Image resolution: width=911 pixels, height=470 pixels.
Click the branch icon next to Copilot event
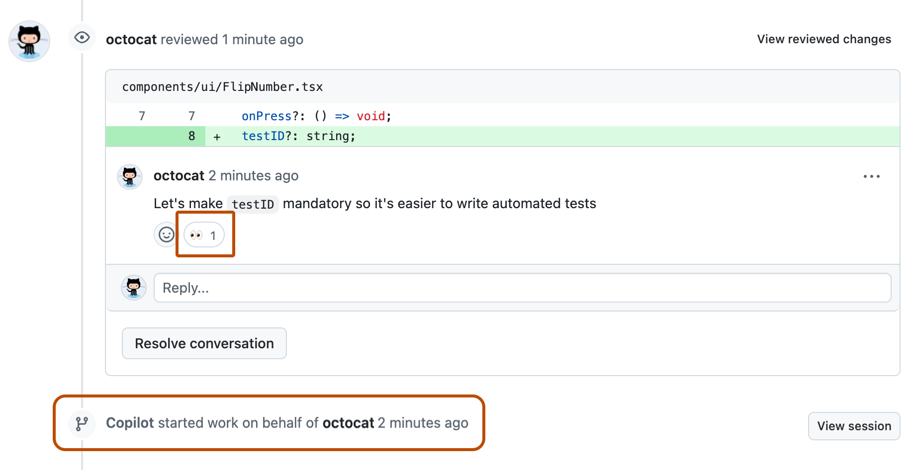pyautogui.click(x=82, y=423)
